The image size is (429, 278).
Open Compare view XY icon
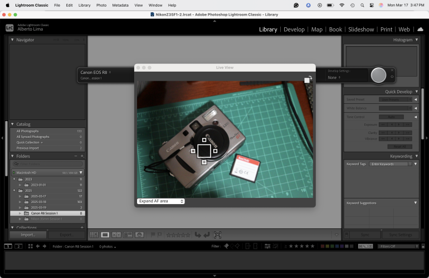click(116, 235)
